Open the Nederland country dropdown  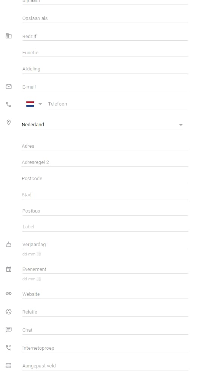click(x=181, y=124)
